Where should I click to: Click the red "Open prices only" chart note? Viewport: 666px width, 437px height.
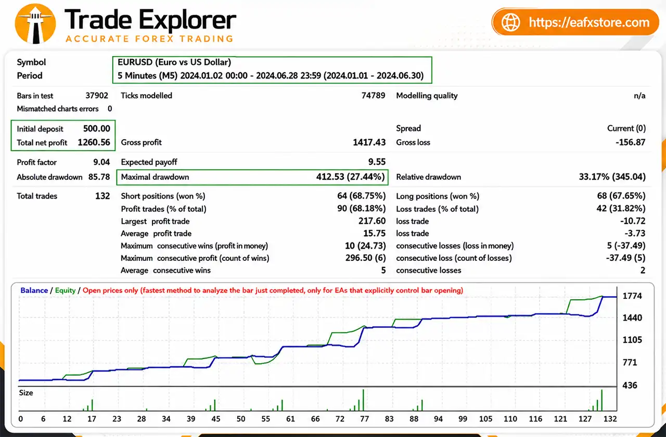tap(273, 290)
